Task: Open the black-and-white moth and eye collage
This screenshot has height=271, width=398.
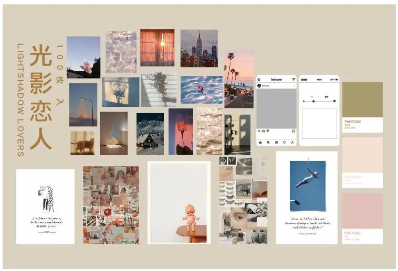Action: pyautogui.click(x=243, y=200)
